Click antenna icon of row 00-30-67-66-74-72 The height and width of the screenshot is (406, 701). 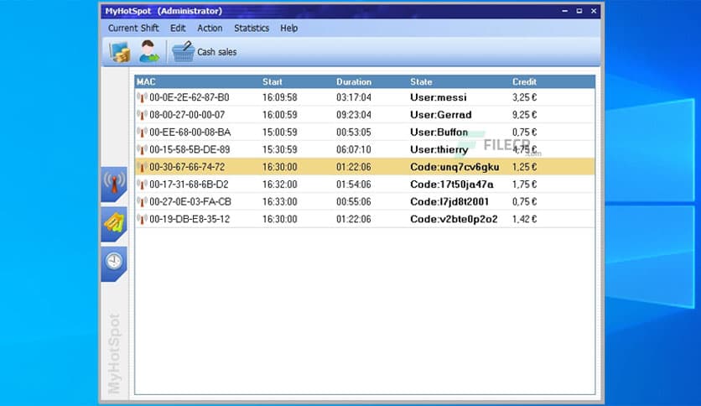point(142,167)
